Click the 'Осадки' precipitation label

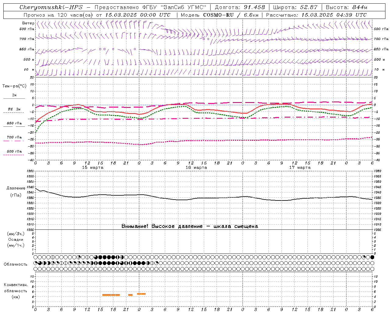click(x=16, y=239)
